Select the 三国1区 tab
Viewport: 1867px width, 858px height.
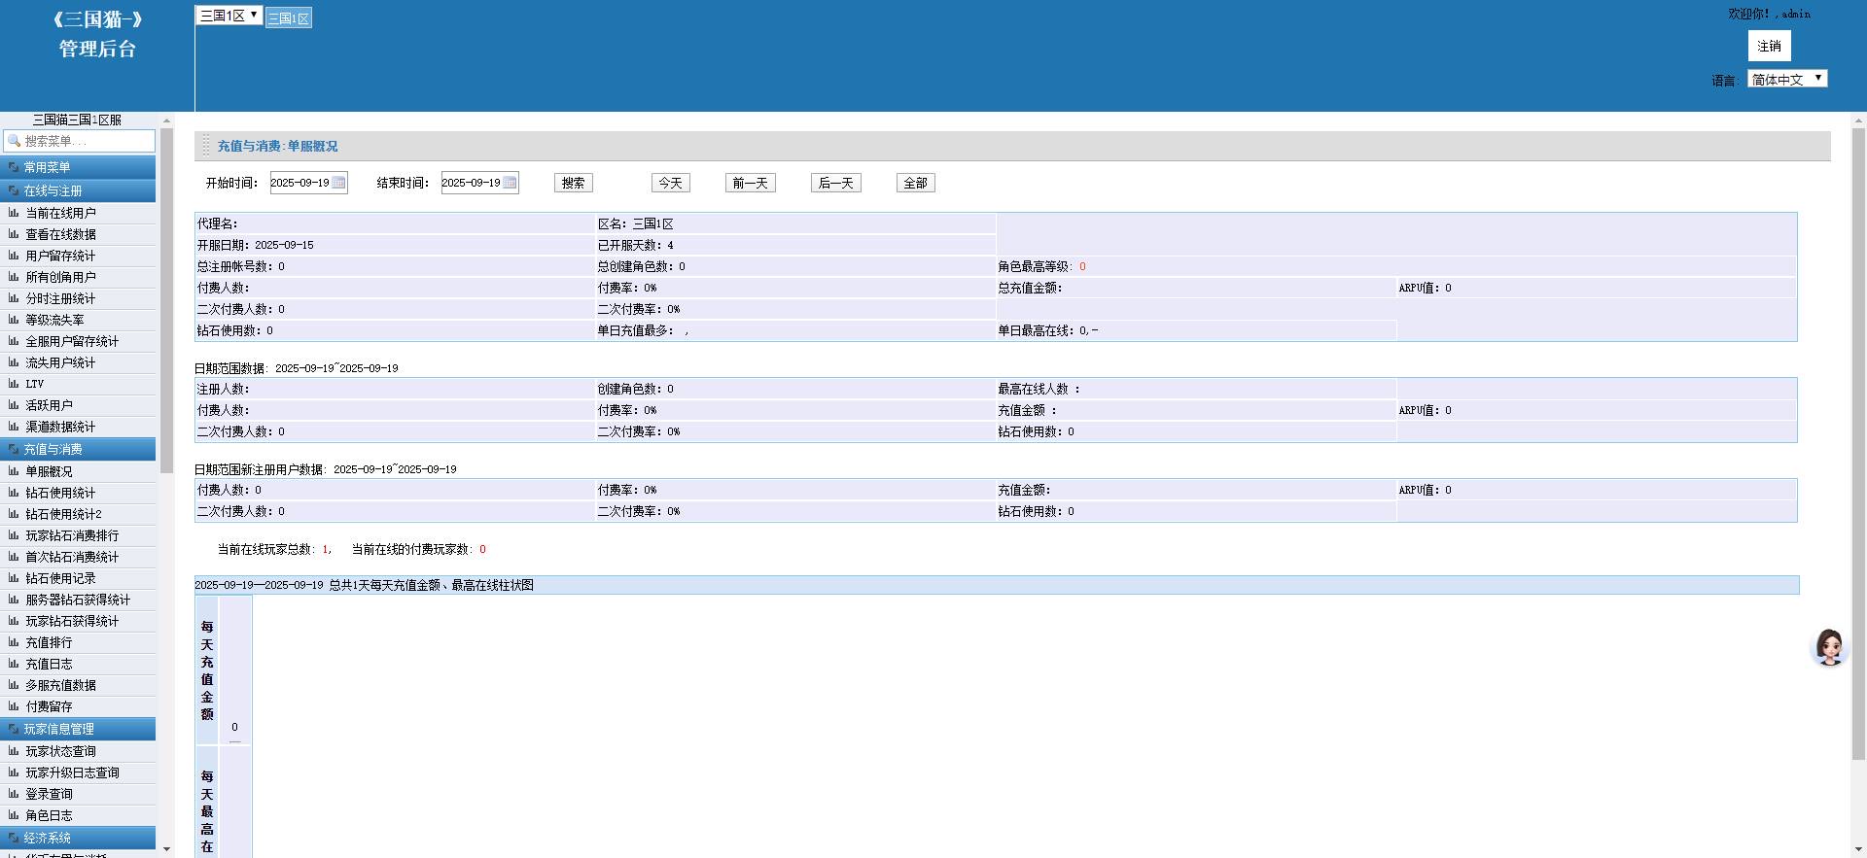coord(289,18)
